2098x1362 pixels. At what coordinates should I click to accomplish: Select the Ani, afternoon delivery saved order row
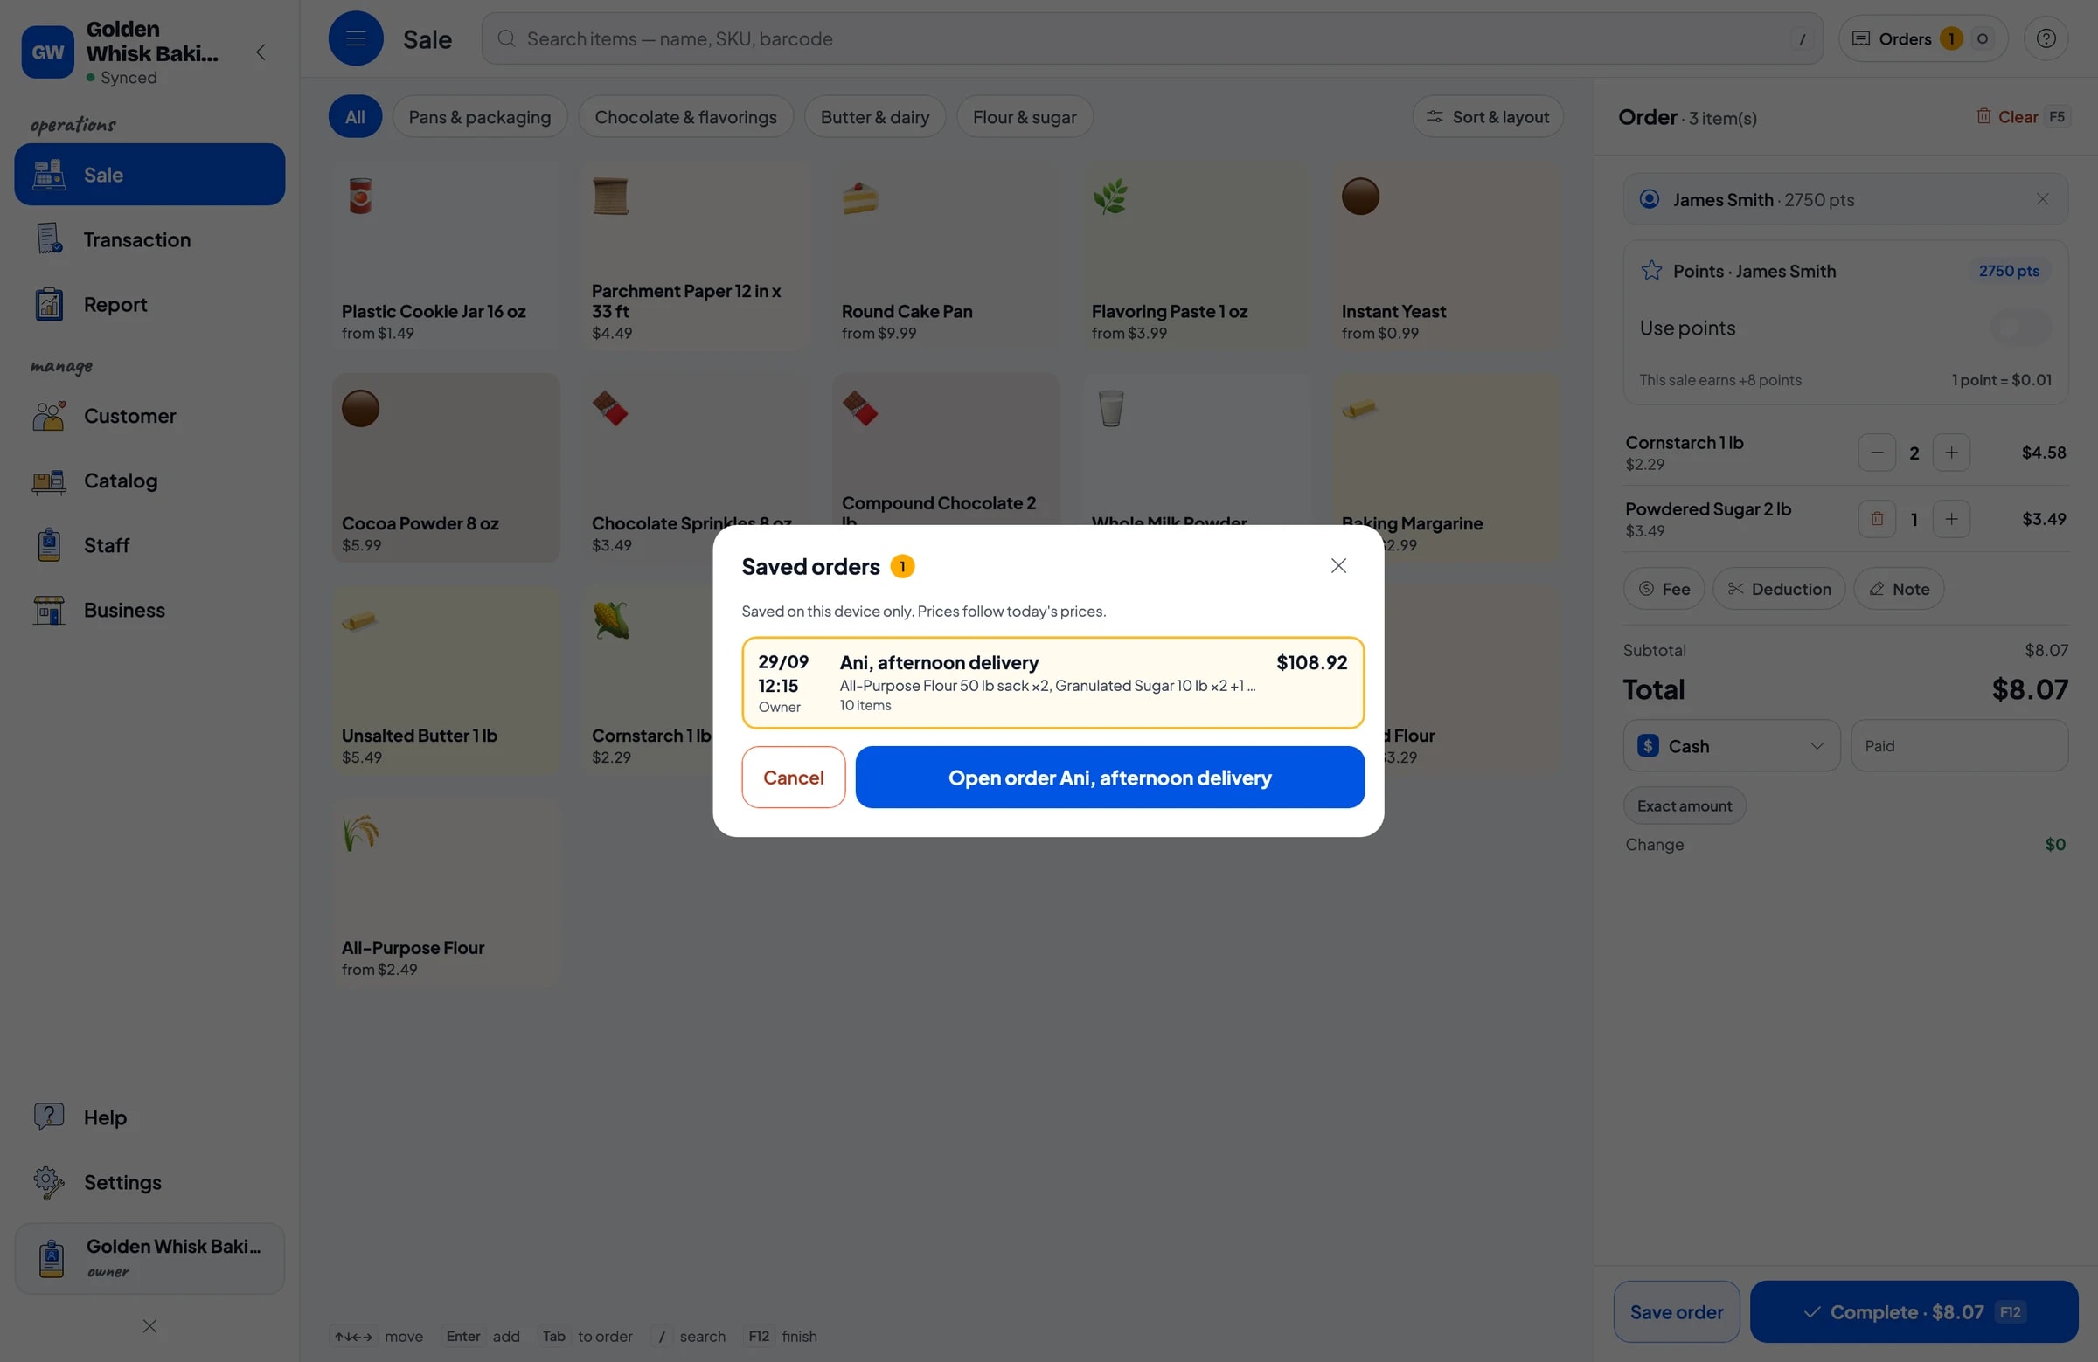(1052, 683)
